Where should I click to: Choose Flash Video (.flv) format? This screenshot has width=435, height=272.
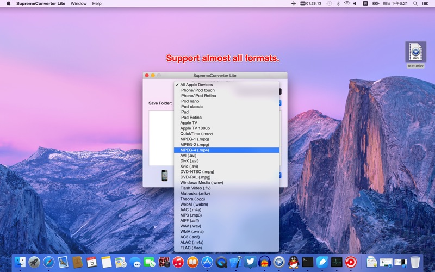[226, 188]
